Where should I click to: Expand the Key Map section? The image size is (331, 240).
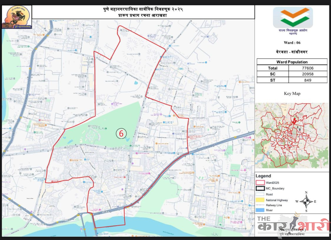click(x=292, y=93)
